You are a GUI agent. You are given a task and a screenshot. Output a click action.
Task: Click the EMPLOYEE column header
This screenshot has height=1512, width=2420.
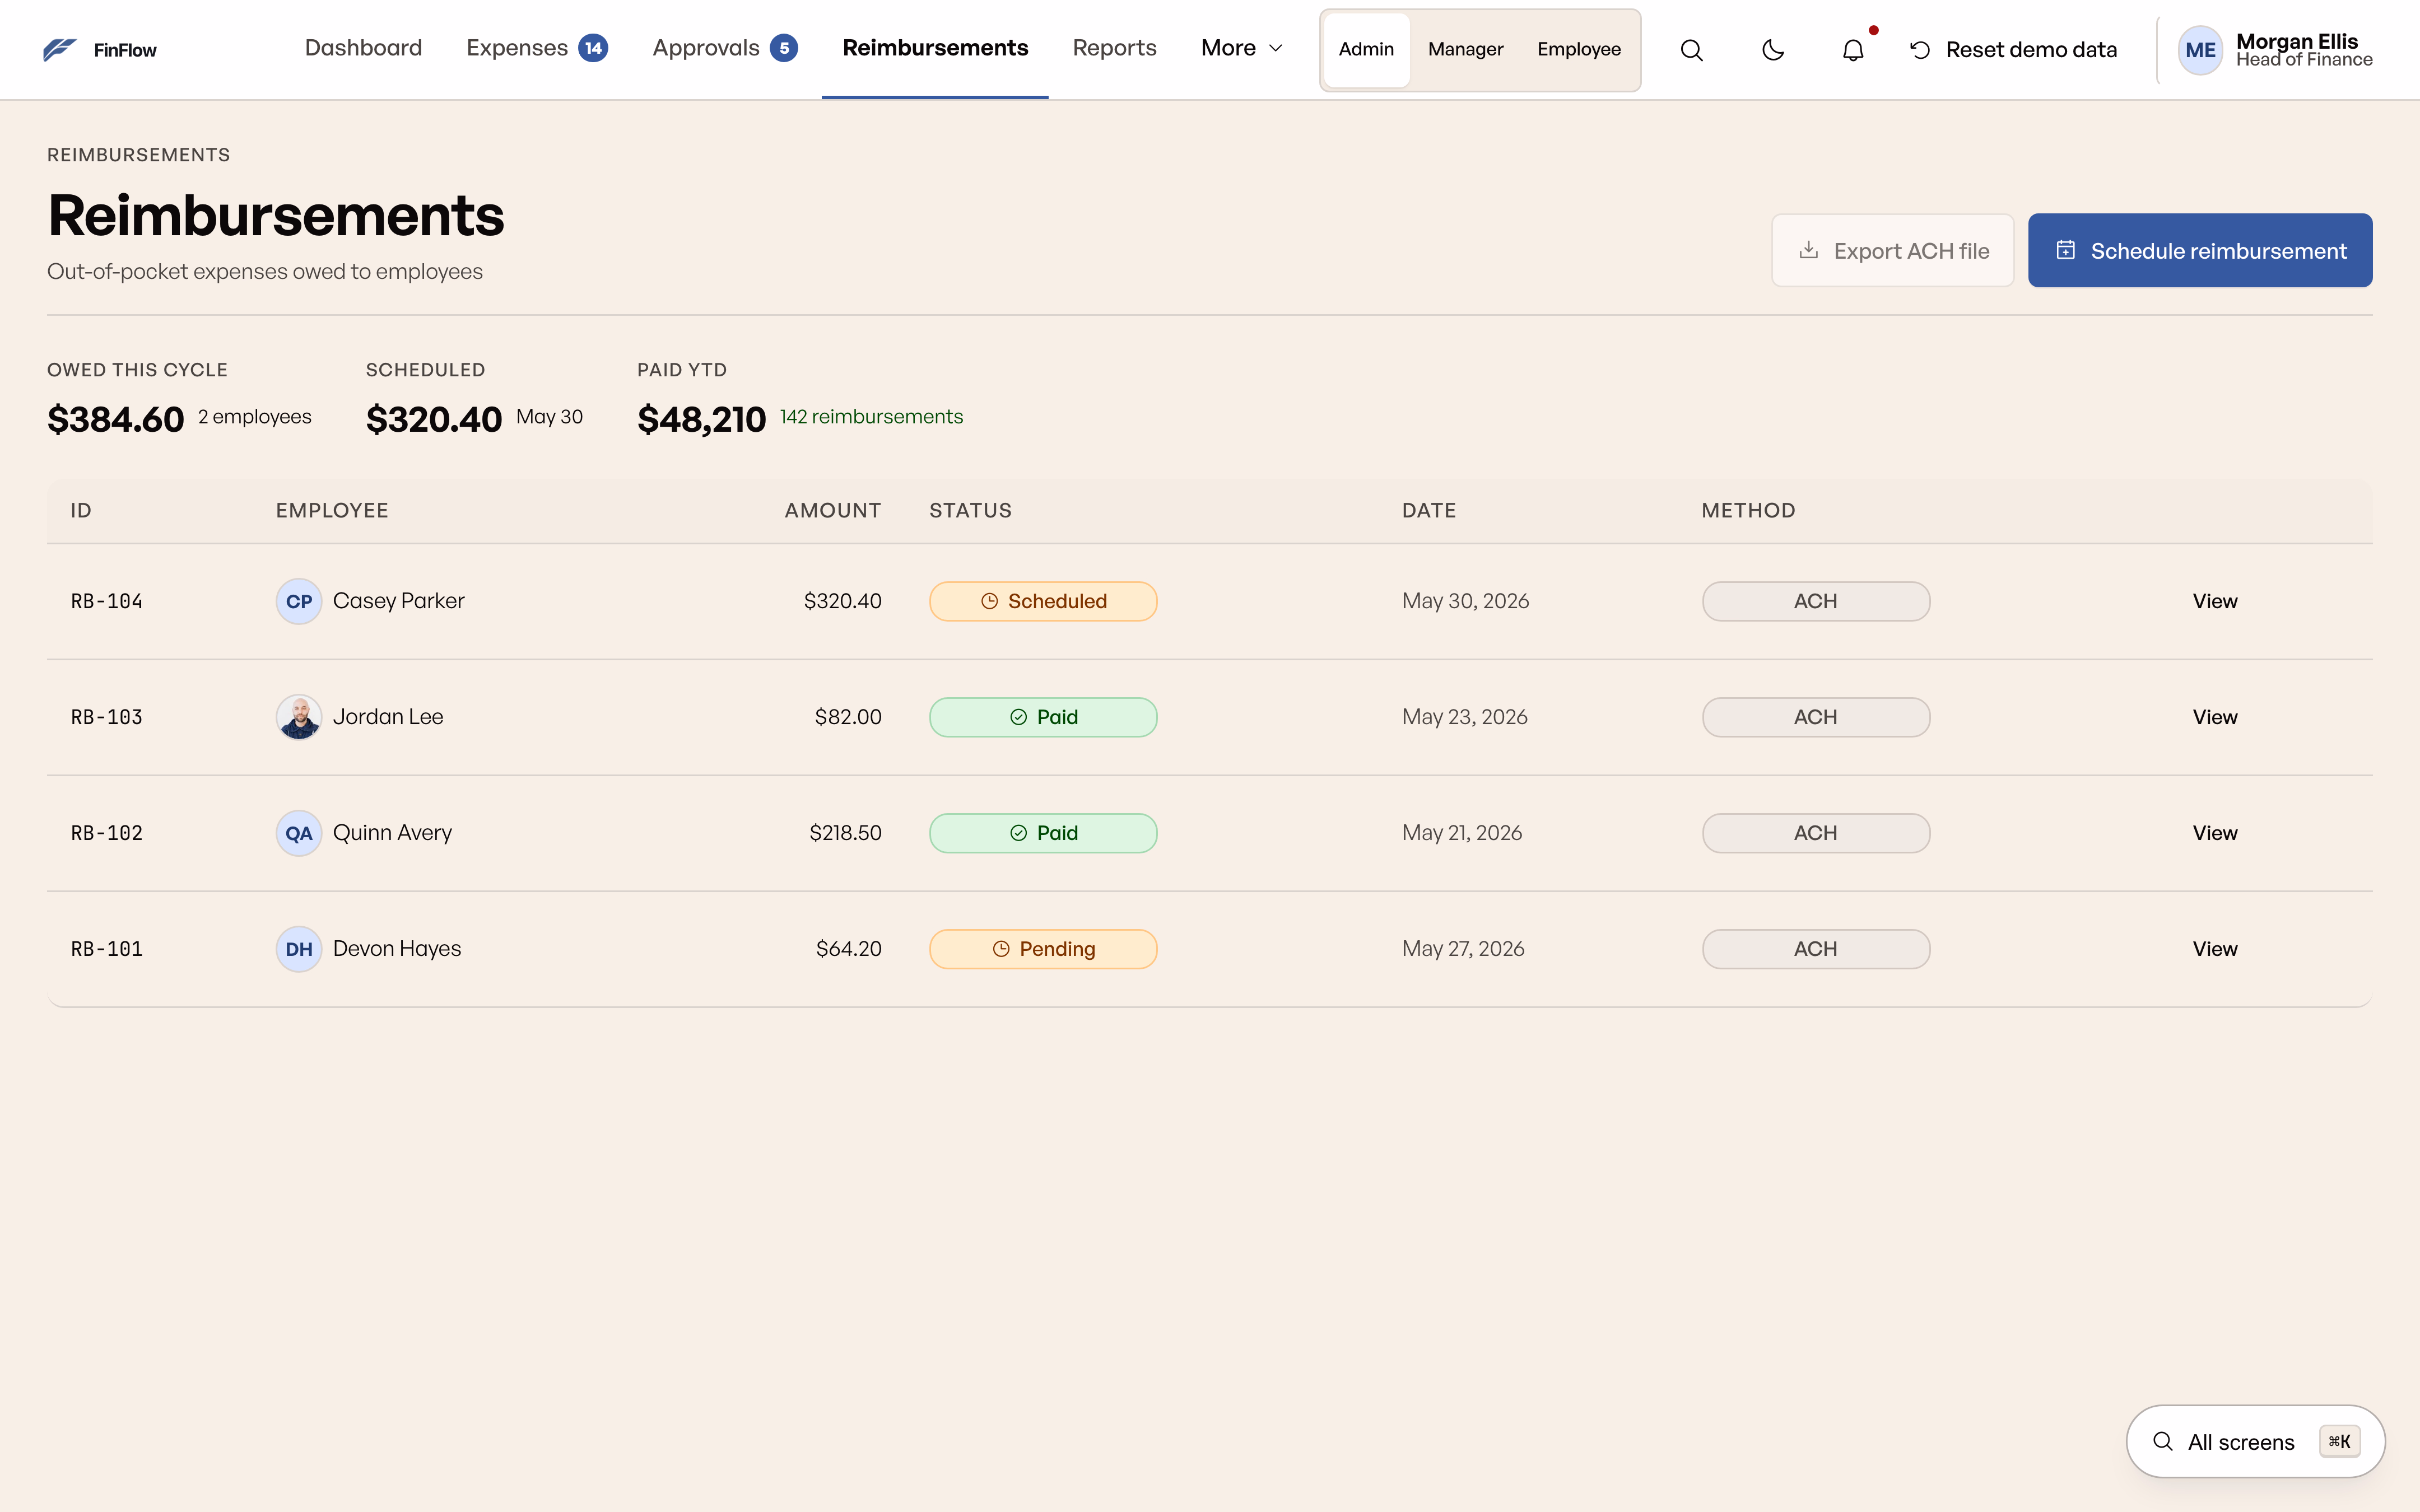pyautogui.click(x=332, y=511)
